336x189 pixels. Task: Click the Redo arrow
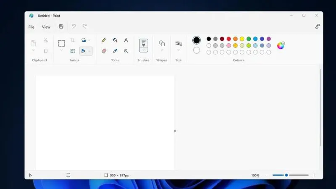pos(85,26)
